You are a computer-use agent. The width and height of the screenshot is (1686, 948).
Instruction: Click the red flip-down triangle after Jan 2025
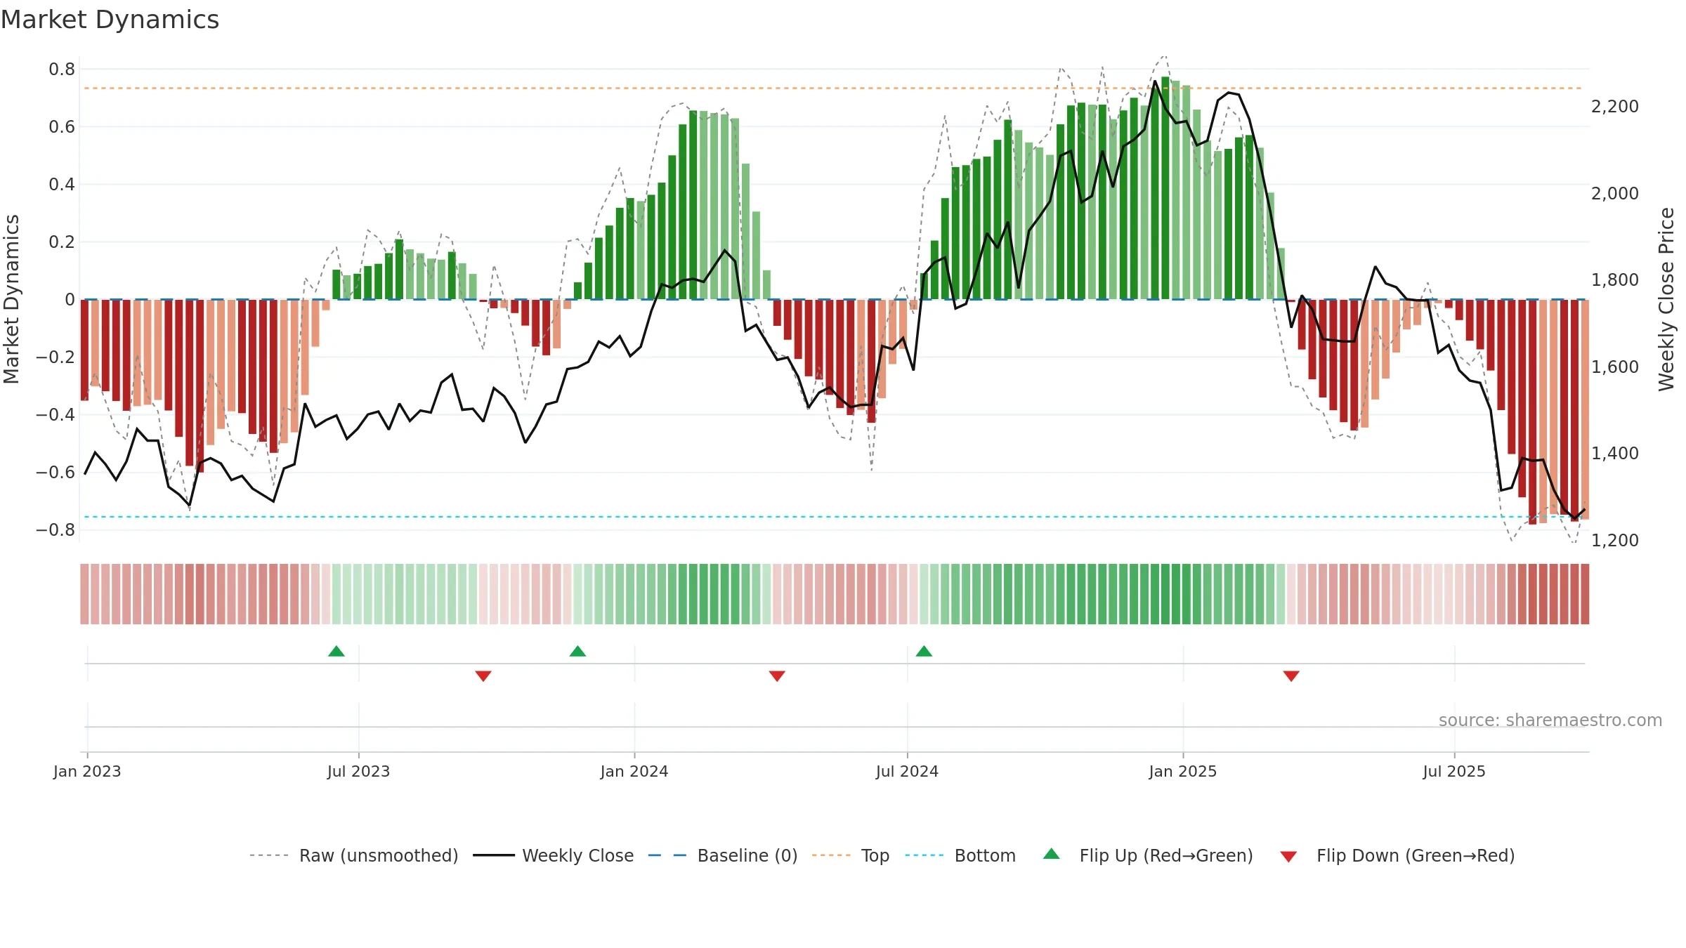click(1291, 676)
